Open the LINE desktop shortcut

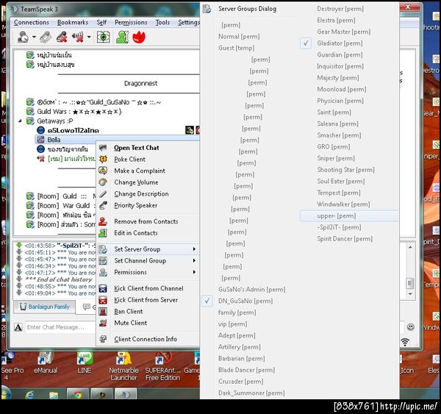pyautogui.click(x=85, y=363)
